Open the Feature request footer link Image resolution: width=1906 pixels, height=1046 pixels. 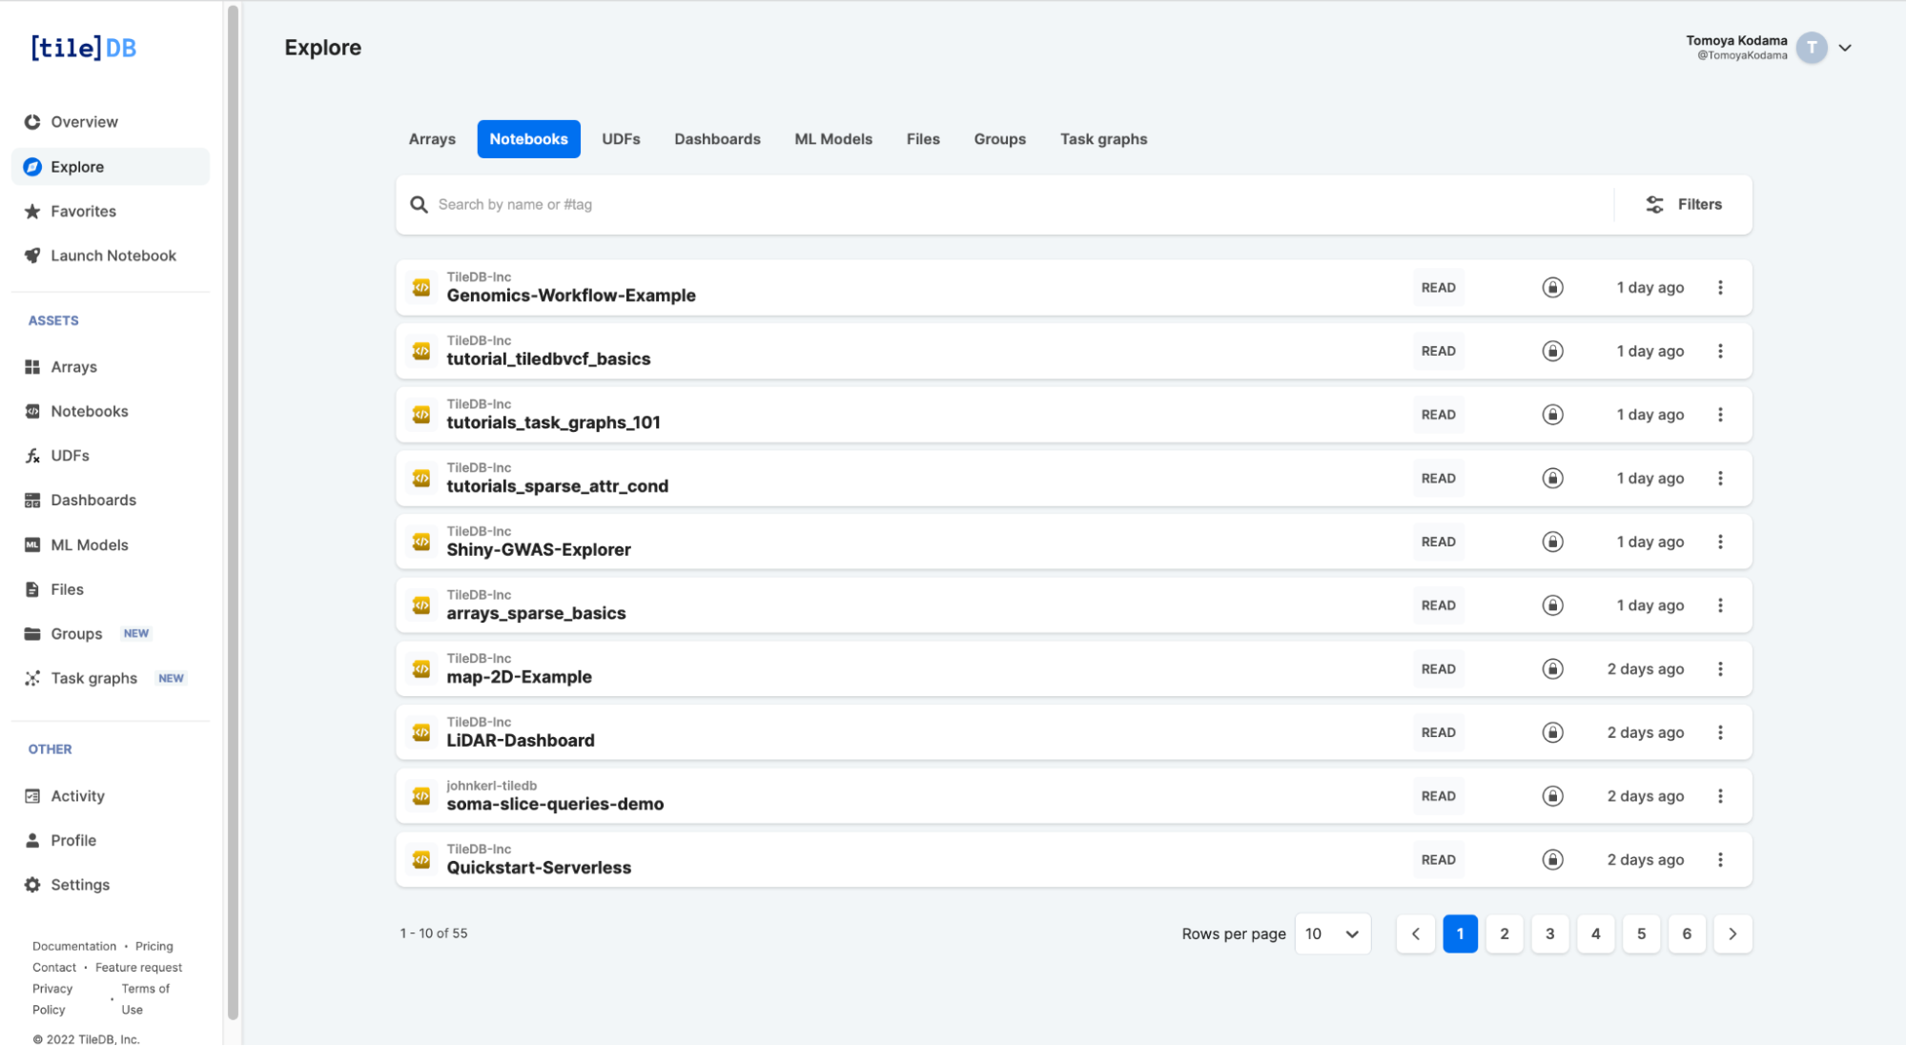138,967
